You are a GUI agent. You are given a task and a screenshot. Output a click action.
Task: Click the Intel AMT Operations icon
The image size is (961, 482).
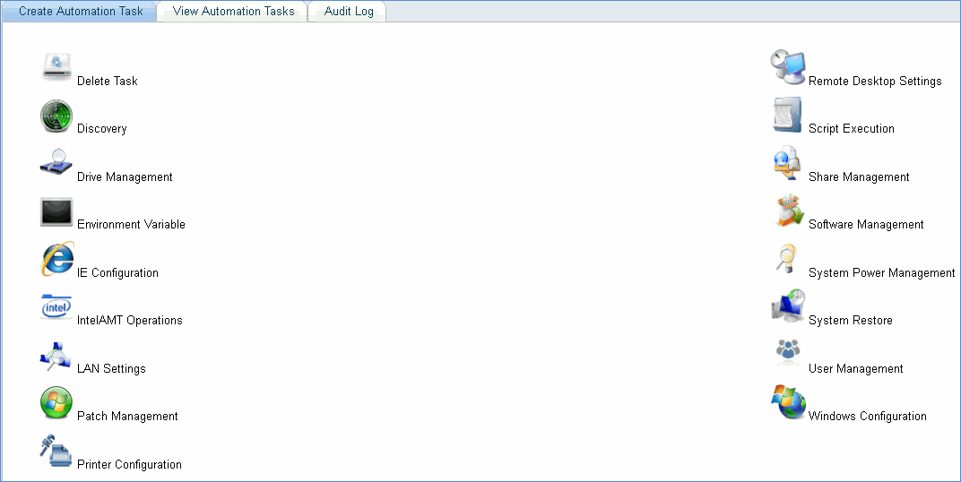(56, 308)
